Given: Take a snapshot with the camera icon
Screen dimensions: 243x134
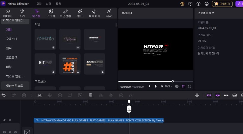Looking at the screenshot, I should (x=177, y=86).
